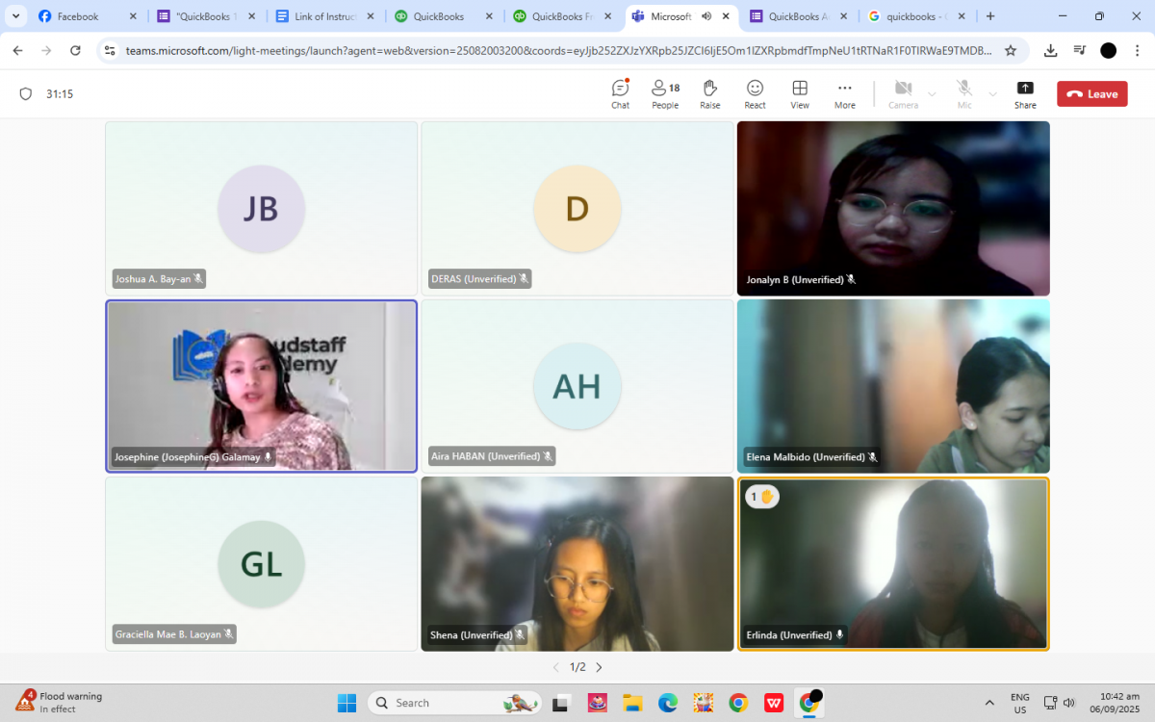Open the More options menu

[844, 93]
